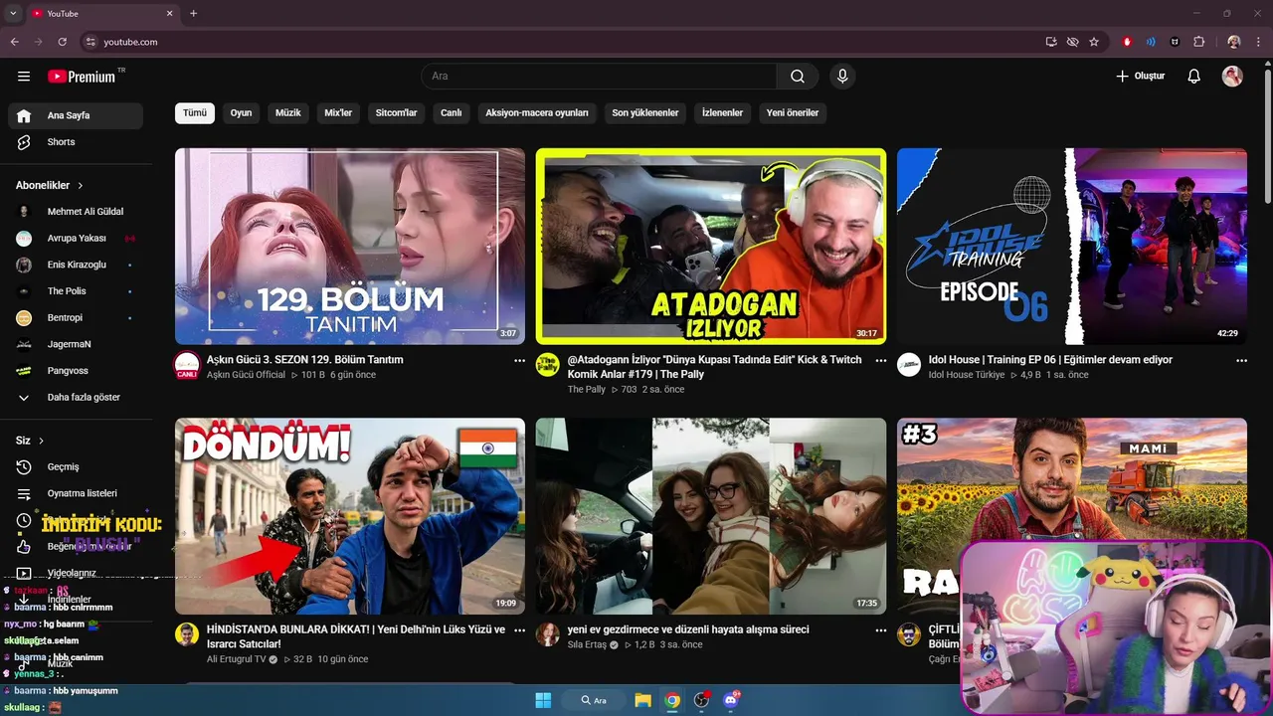This screenshot has height=716, width=1273.
Task: Go back in browser history
Action: click(14, 42)
